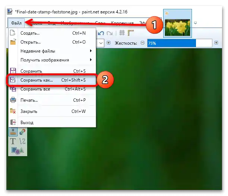Expand Получить изображения submenu

[53, 60]
